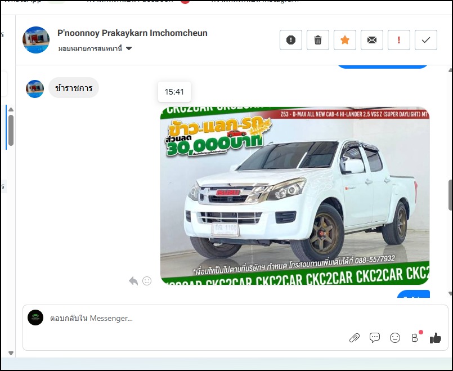
Task: Click the left sidebar scroll up arrow
Action: 11,110
